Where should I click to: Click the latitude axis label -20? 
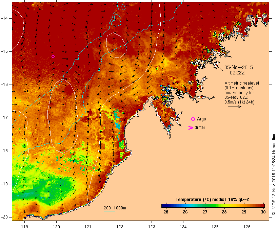[x=4, y=217]
